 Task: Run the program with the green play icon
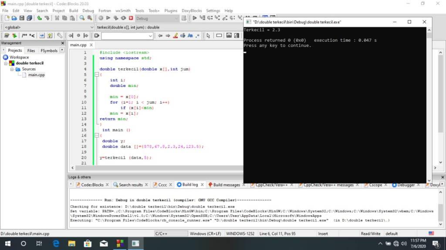click(108, 18)
